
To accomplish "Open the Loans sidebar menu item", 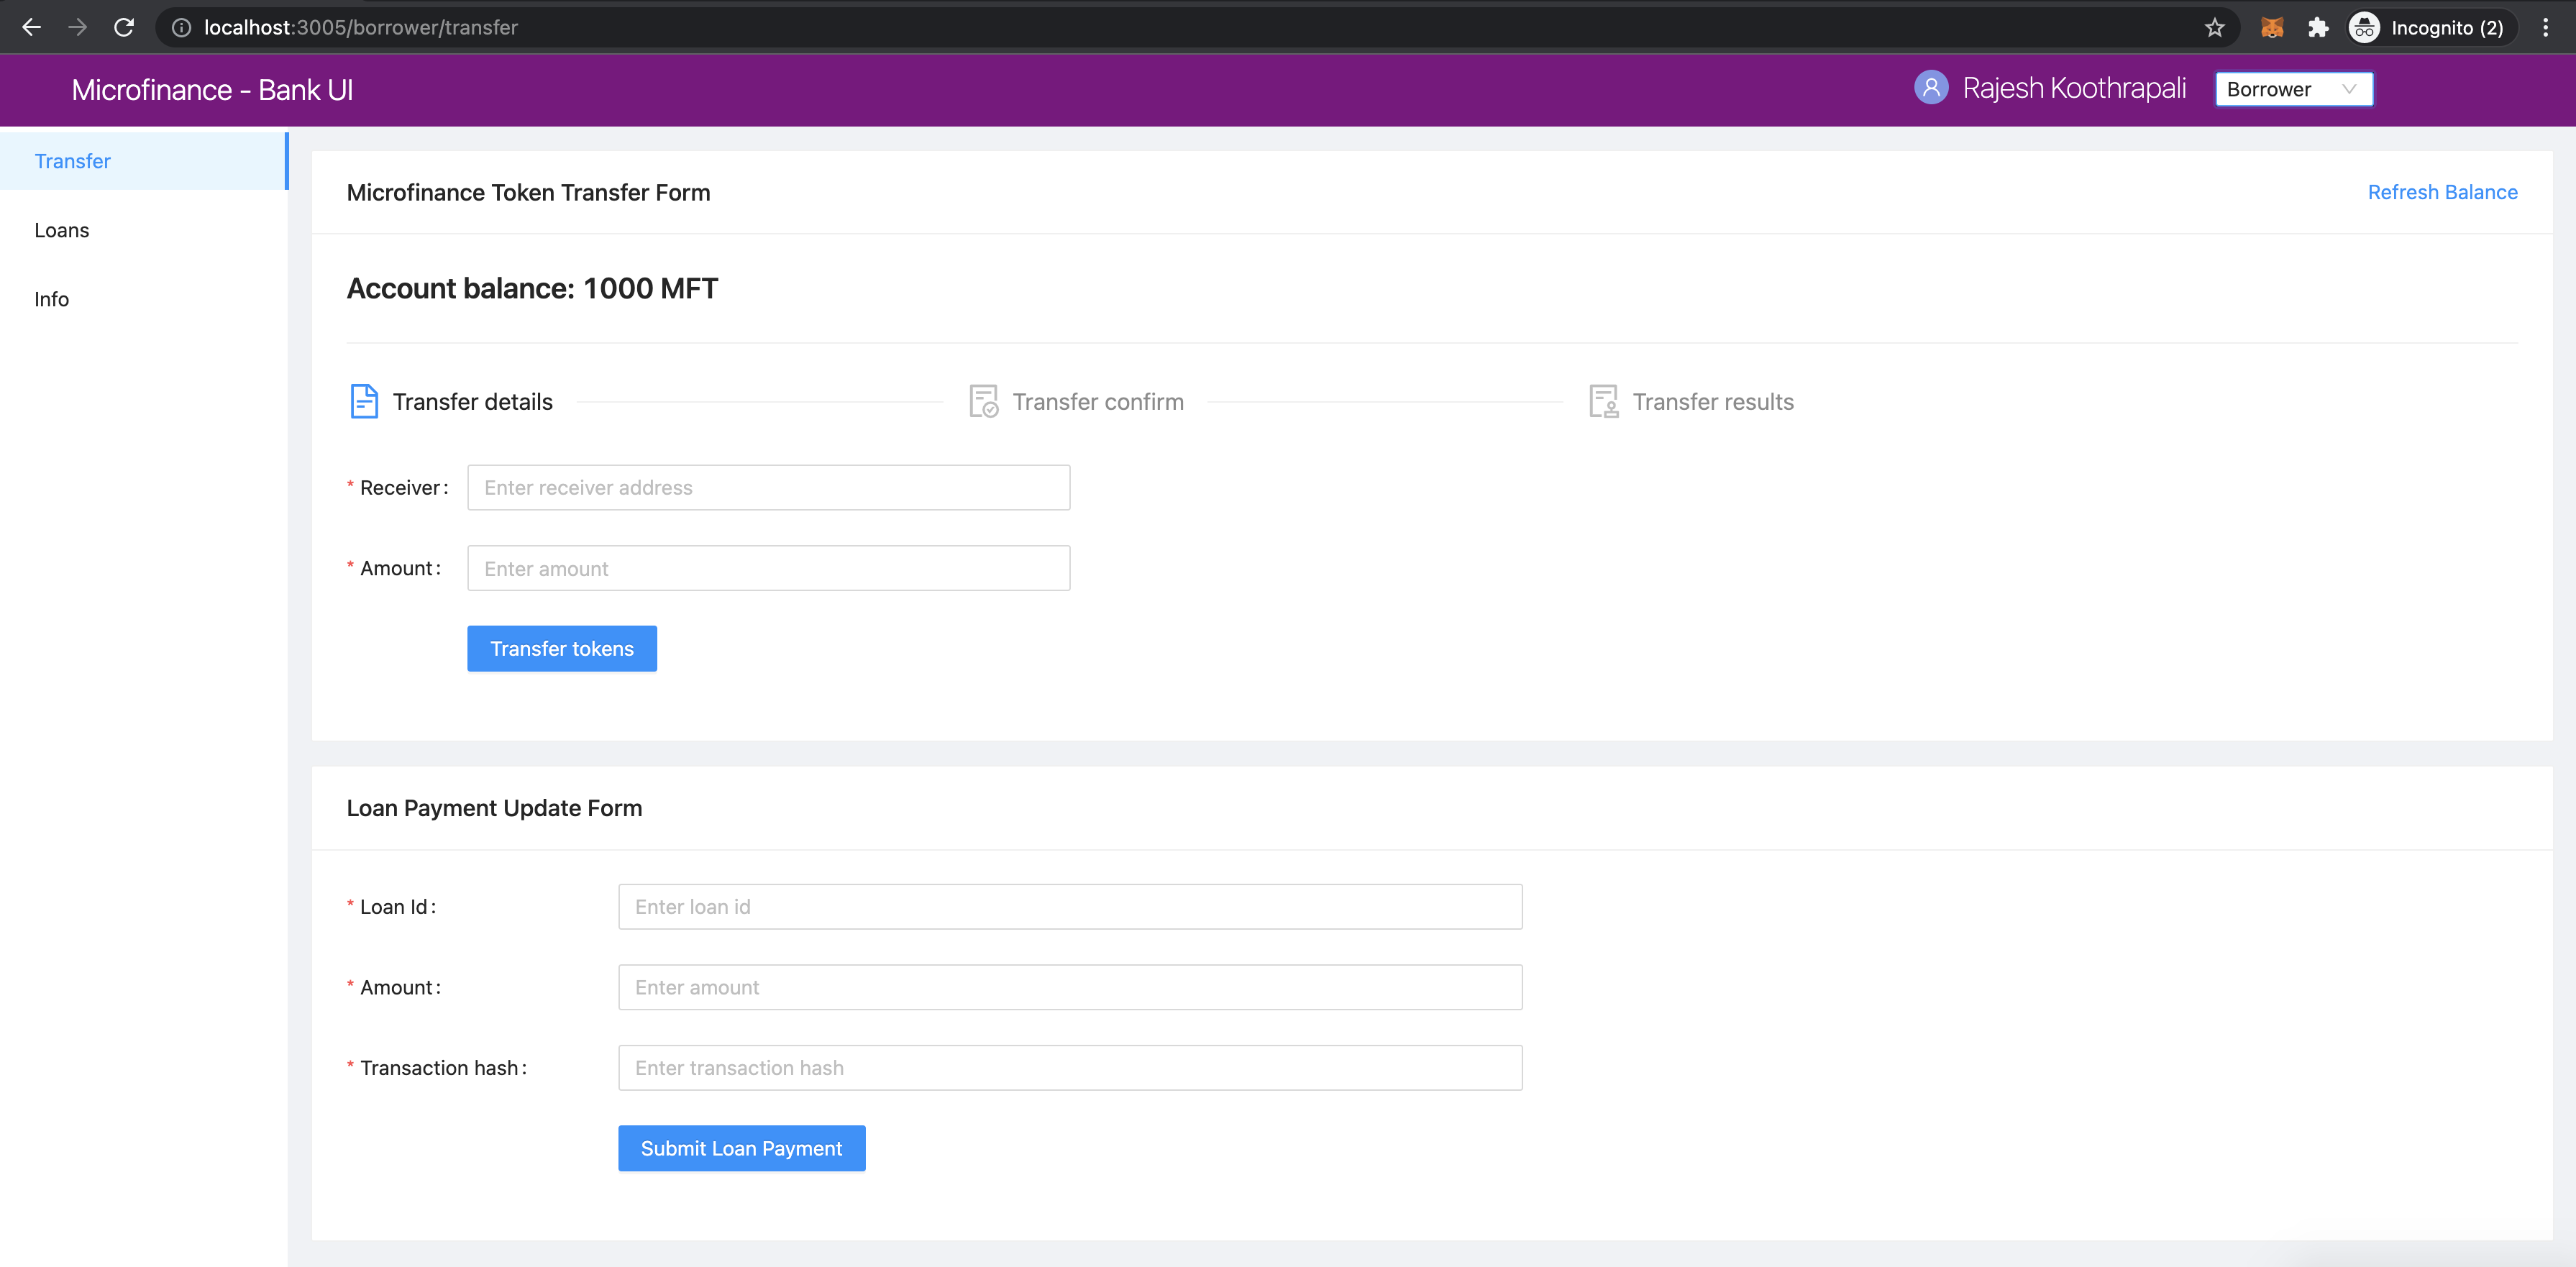I will 144,230.
